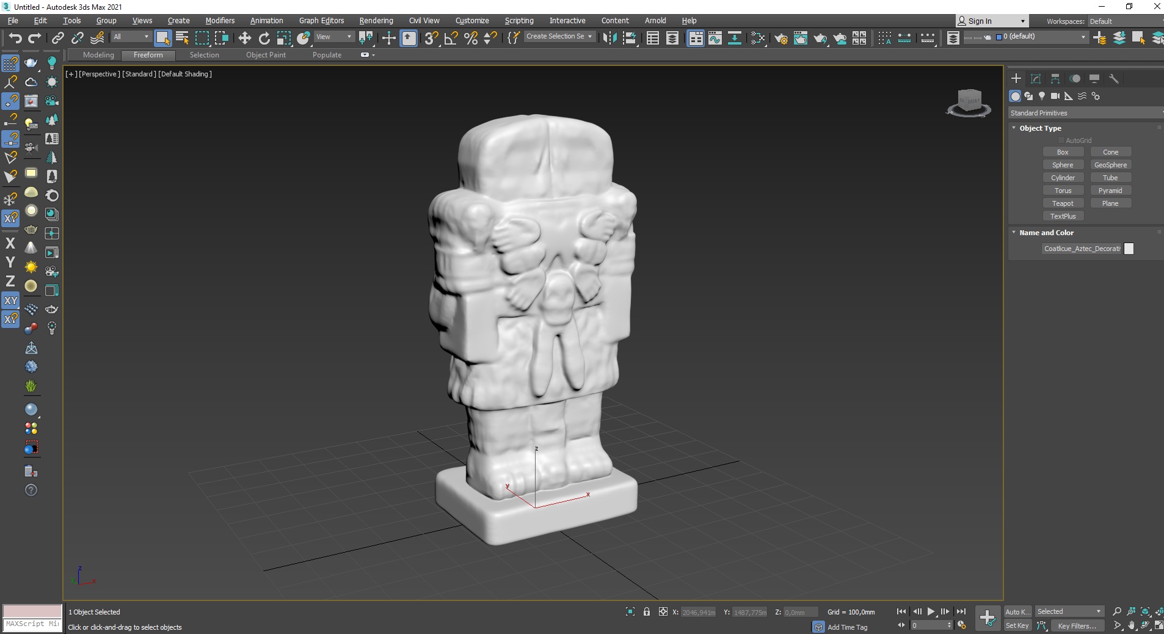Screen dimensions: 1164x634
Task: Open the Standard Primitives category dropdown
Action: click(x=1085, y=113)
